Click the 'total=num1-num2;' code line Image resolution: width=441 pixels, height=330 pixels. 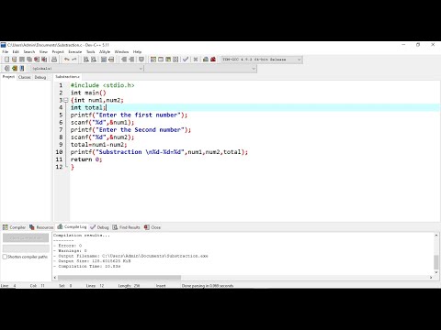point(98,145)
